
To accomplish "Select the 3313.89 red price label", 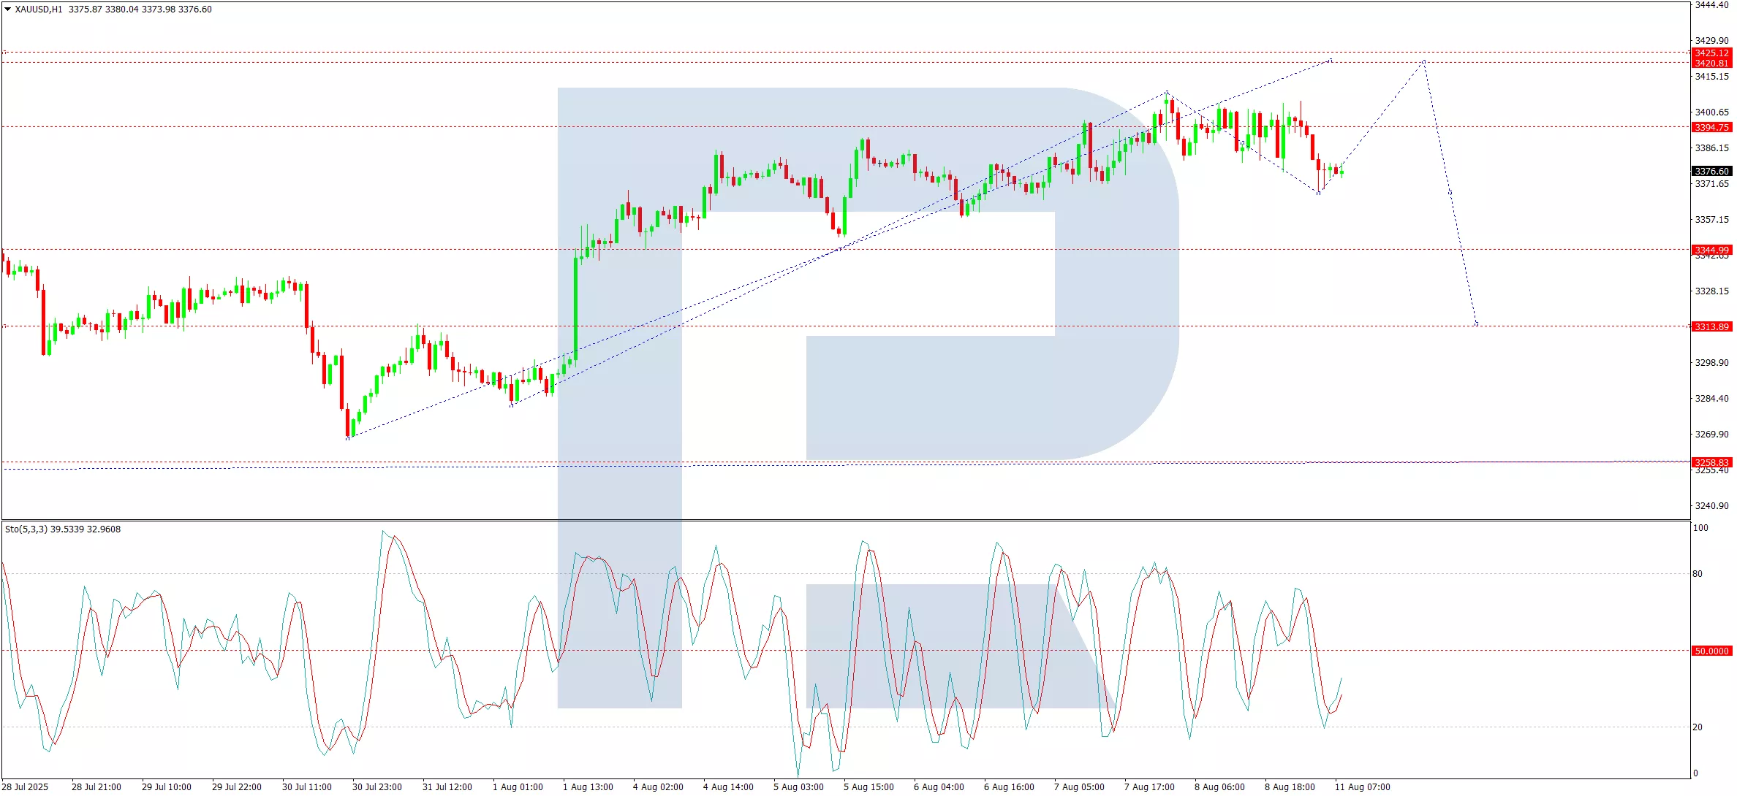I will click(1711, 327).
